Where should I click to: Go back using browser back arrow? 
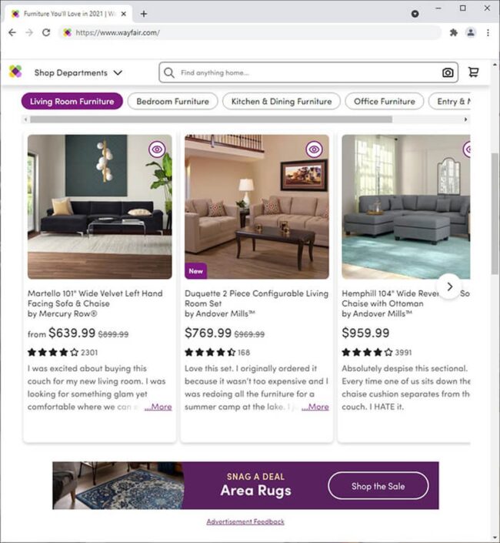click(x=12, y=32)
